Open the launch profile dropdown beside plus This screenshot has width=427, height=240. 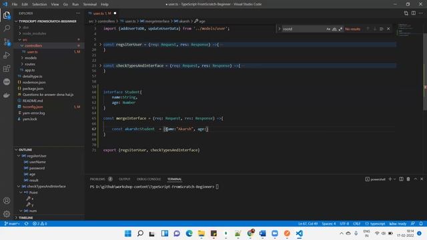394,179
